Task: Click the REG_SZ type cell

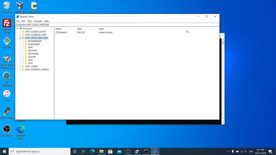Action: pos(81,32)
